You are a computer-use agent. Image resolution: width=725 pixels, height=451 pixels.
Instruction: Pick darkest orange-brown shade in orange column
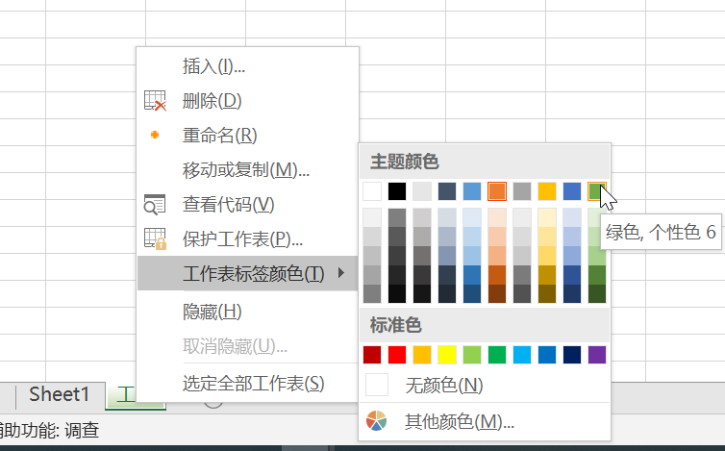pyautogui.click(x=497, y=293)
